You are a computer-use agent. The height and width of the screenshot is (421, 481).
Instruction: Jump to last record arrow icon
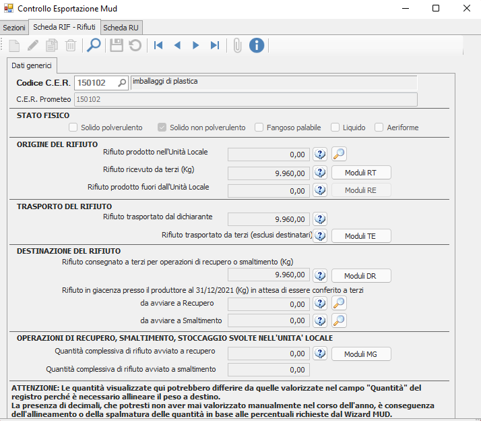pyautogui.click(x=215, y=45)
